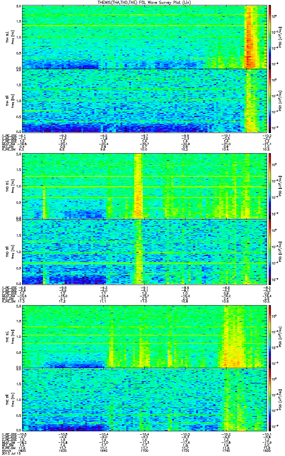Image resolution: width=285 pixels, height=456 pixels.
Task: Click the '1720' time tick label
Action: (x=185, y=451)
